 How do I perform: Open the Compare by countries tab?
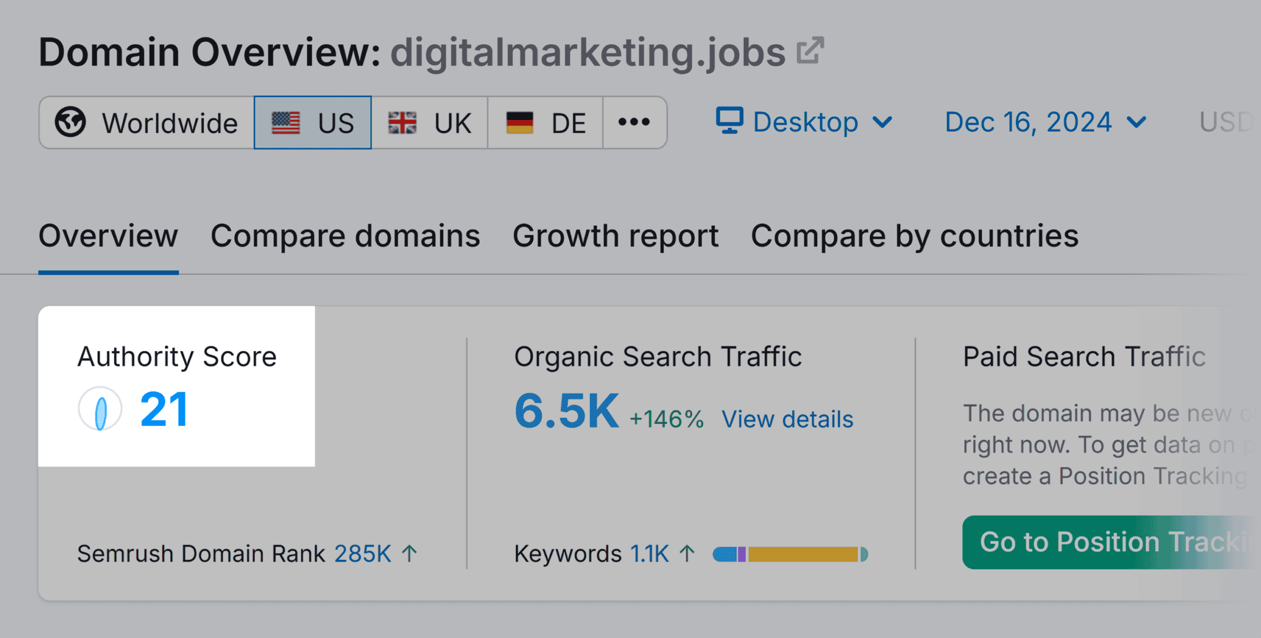[x=914, y=235]
